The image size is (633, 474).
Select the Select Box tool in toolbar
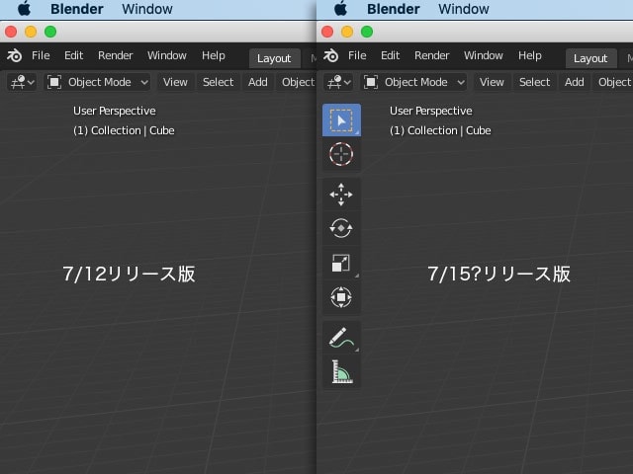pos(341,120)
